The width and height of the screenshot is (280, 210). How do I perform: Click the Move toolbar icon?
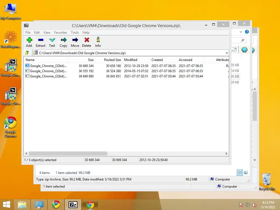pyautogui.click(x=75, y=42)
